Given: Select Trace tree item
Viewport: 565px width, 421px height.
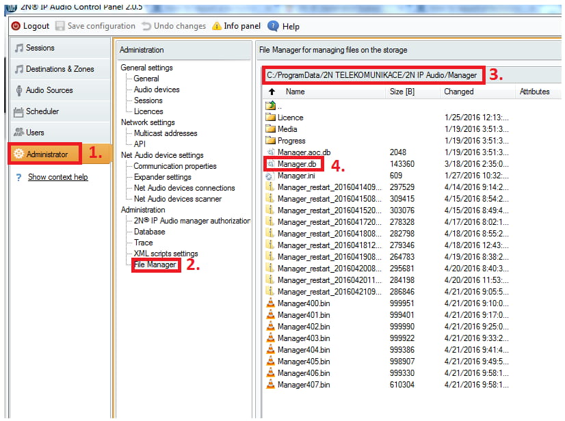Looking at the screenshot, I should [144, 243].
